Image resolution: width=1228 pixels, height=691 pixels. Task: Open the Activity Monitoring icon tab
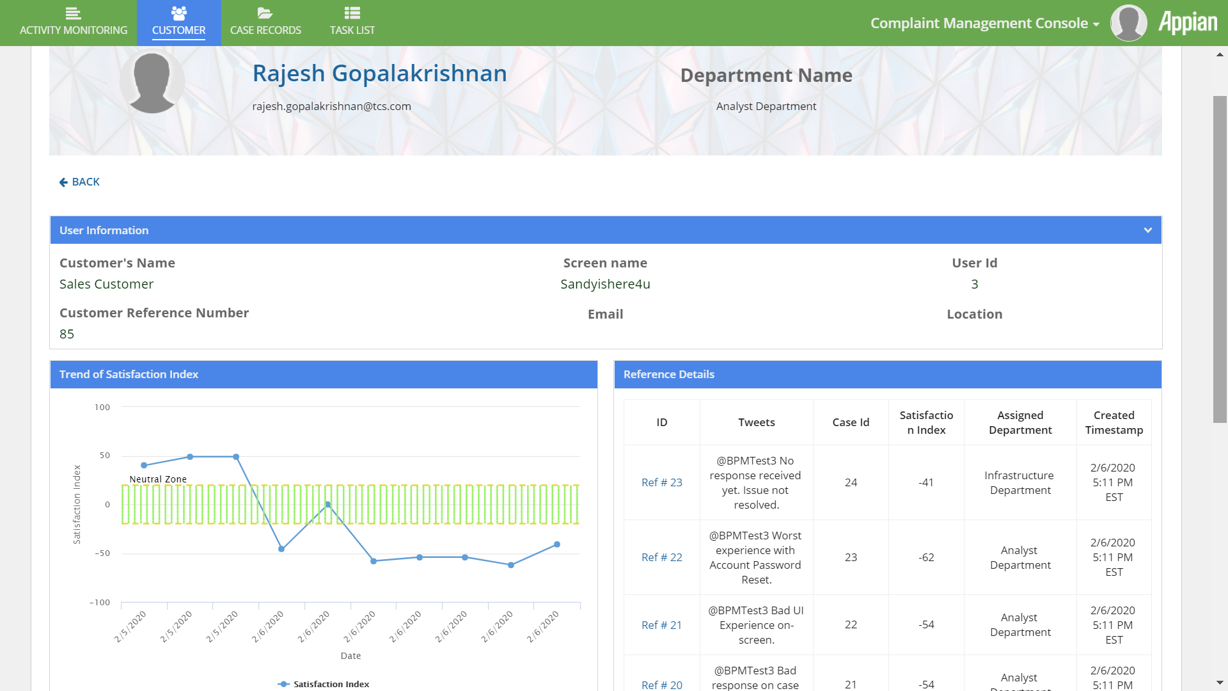[x=73, y=13]
